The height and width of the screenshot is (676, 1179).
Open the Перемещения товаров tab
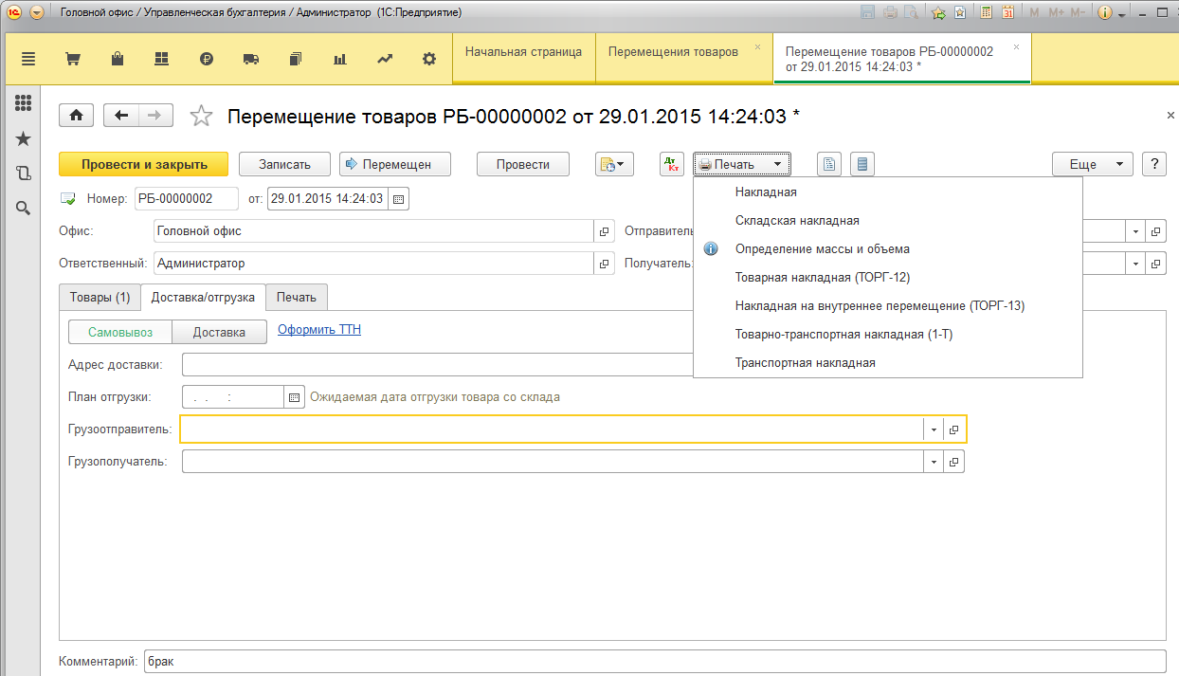683,59
